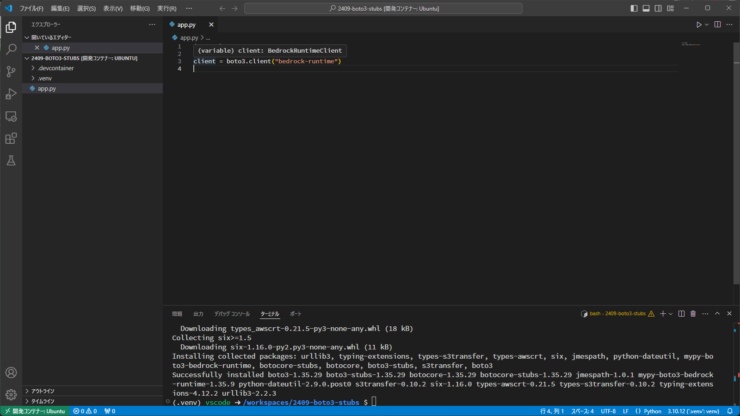Select app.py in the workspace file tree
Screen dimensions: 740x416
coord(92,88)
